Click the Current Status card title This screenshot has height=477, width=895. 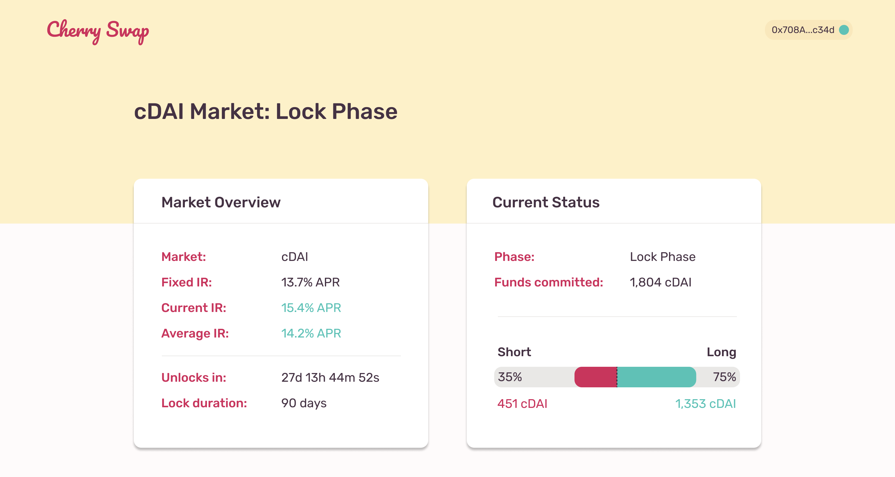(x=546, y=202)
